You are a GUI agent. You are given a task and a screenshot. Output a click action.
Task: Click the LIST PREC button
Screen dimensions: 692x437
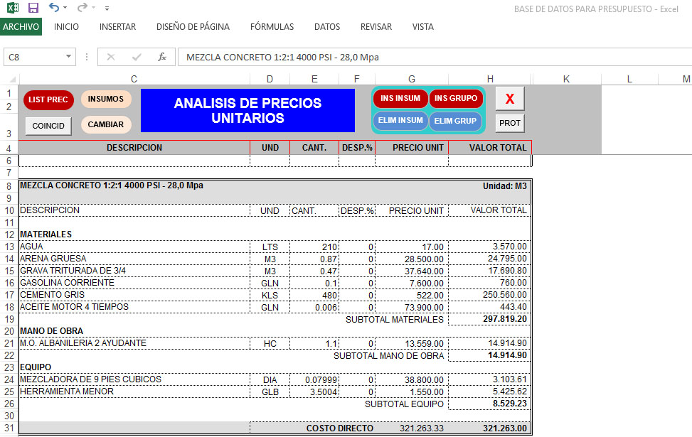tap(48, 100)
